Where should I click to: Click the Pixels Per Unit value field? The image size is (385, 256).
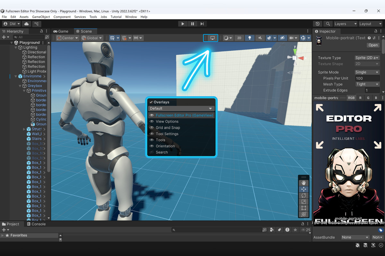(367, 78)
